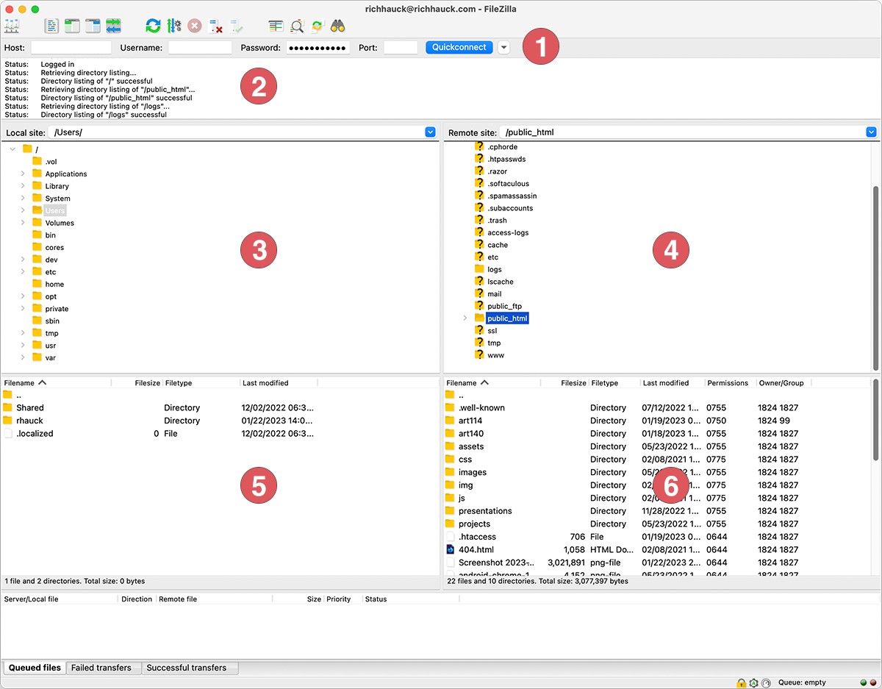Search for files on the server
This screenshot has height=689, width=882.
(337, 26)
